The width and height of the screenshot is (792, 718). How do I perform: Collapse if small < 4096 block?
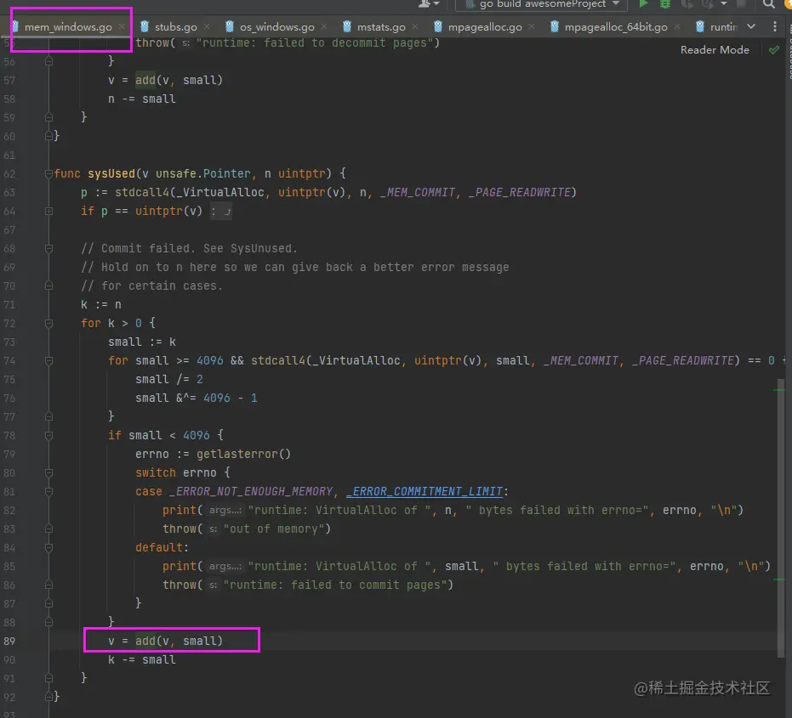click(48, 435)
